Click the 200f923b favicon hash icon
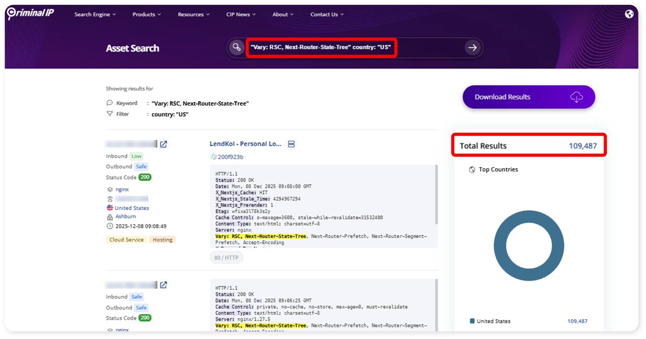Viewport: 646px width, 339px height. click(213, 157)
